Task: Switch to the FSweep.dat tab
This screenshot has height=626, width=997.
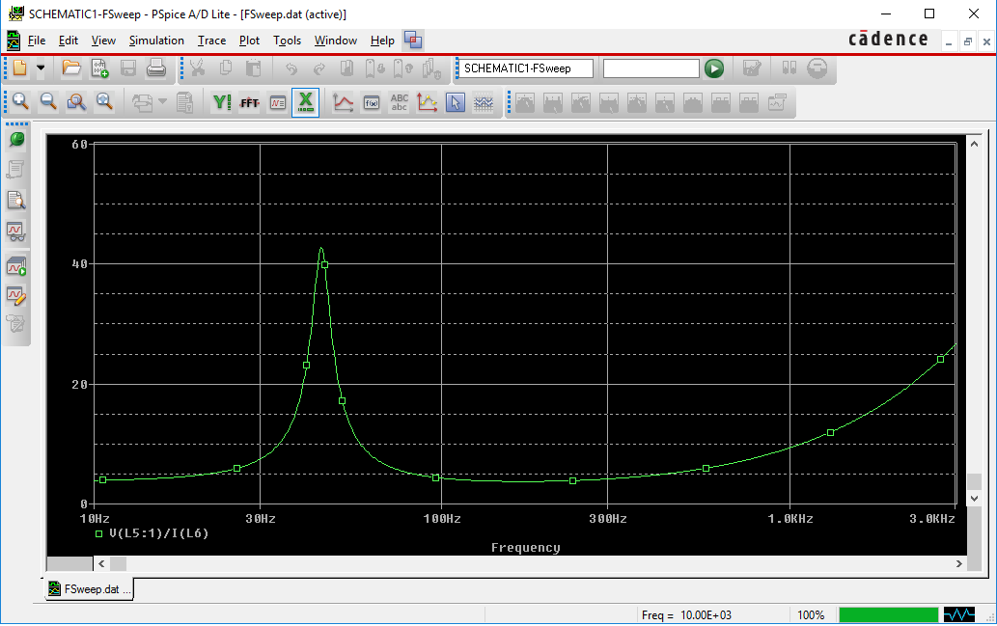Action: coord(89,589)
